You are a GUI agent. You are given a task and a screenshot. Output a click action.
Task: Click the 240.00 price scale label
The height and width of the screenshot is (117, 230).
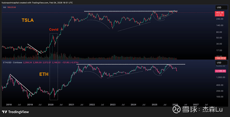(220, 19)
